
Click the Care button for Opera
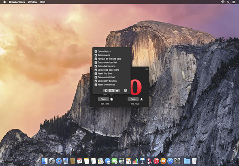point(133,99)
